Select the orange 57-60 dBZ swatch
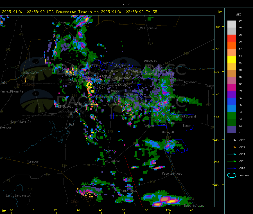This screenshot has height=214, width=253. click(x=232, y=45)
